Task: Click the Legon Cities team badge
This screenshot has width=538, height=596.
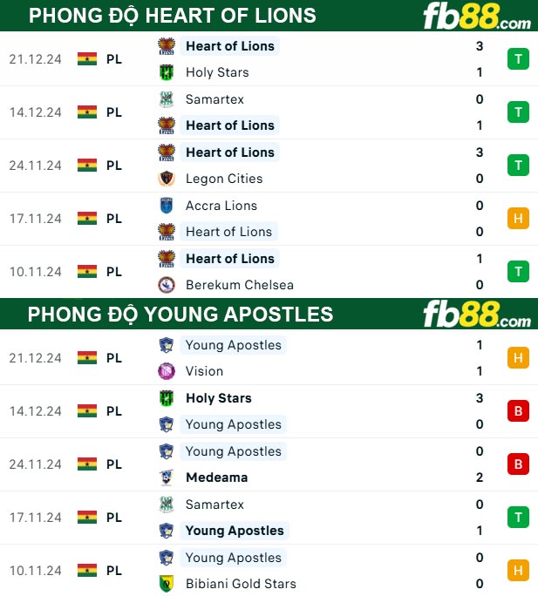Action: pos(167,179)
